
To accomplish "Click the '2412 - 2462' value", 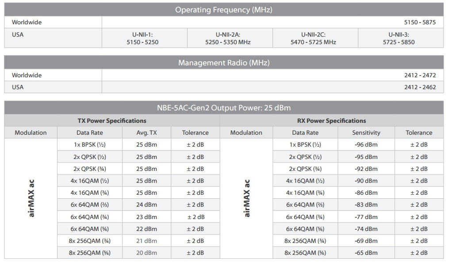I will click(x=420, y=87).
